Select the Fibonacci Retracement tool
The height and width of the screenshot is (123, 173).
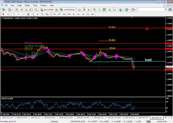tap(33, 14)
